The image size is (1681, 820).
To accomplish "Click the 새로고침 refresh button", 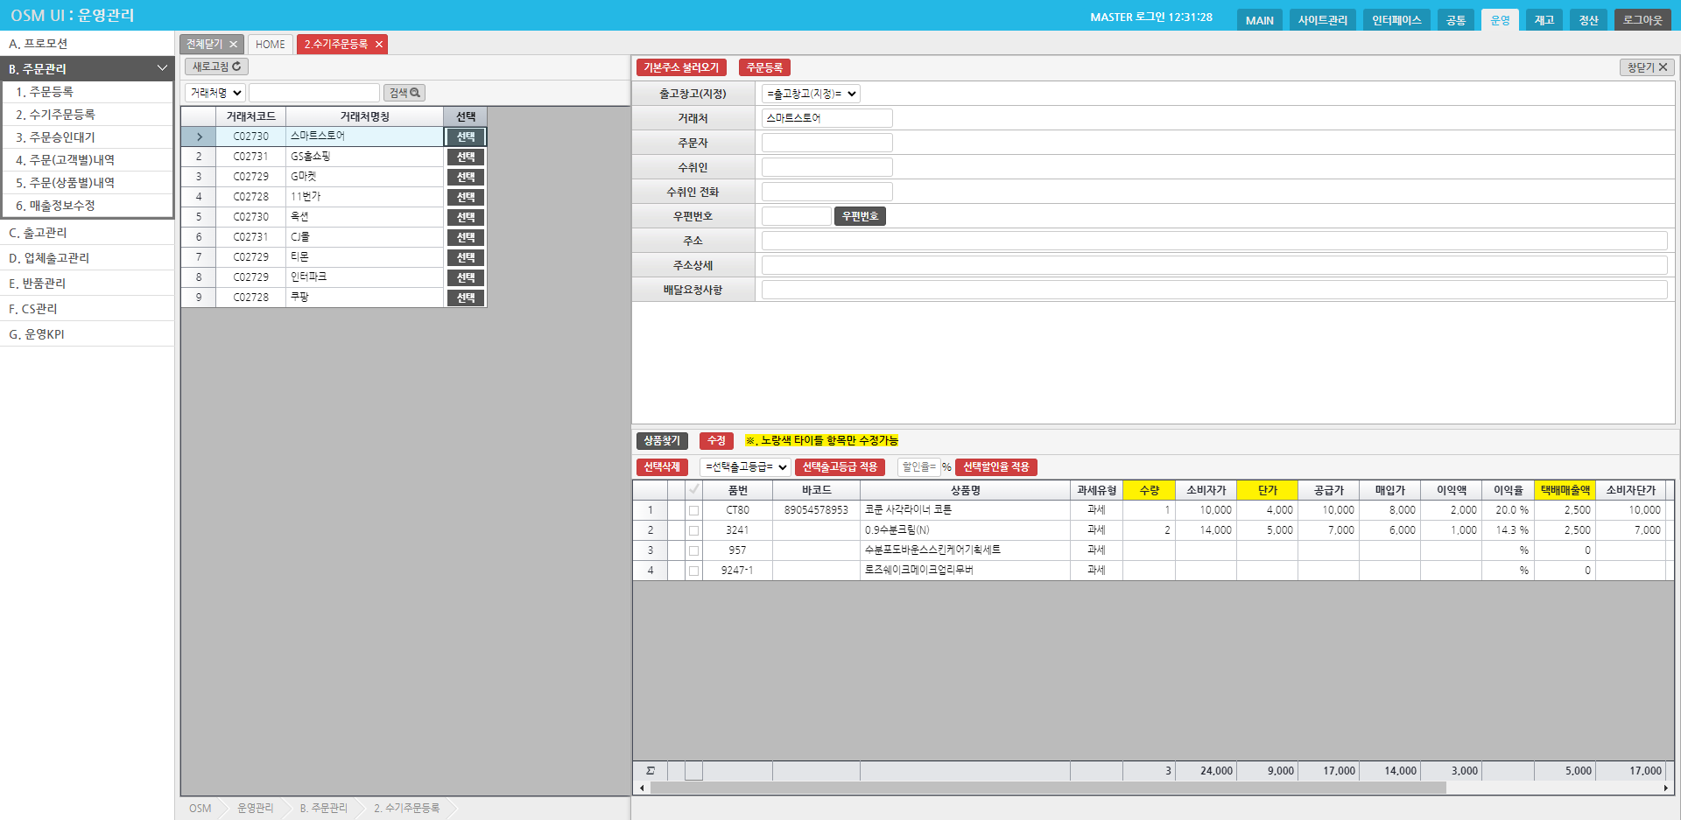I will point(216,67).
